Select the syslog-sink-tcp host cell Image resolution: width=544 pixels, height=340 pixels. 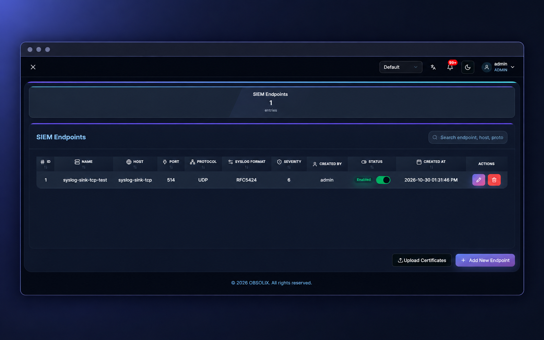tap(135, 180)
